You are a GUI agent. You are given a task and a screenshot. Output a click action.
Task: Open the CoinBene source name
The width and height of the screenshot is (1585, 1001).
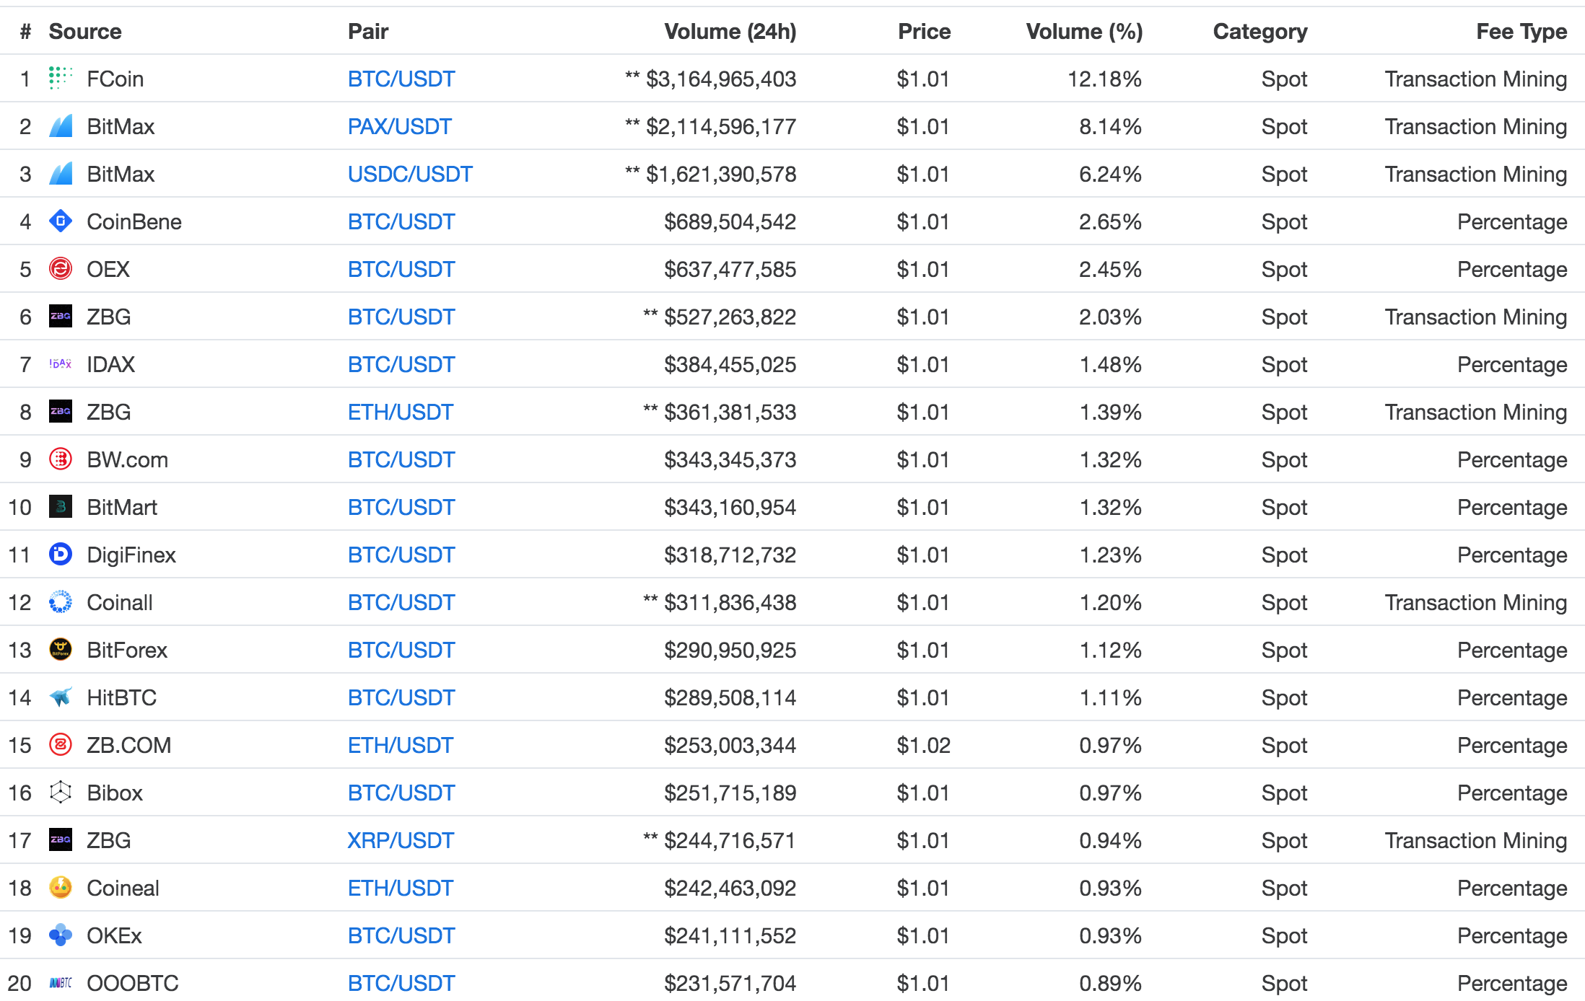134,221
